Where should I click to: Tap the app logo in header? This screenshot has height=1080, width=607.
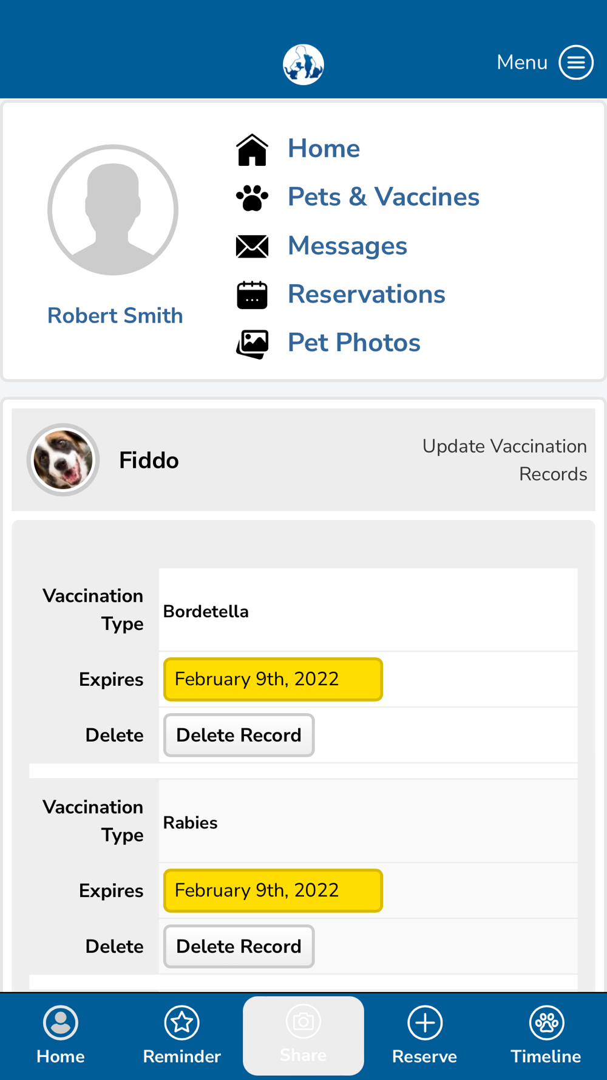pyautogui.click(x=303, y=64)
